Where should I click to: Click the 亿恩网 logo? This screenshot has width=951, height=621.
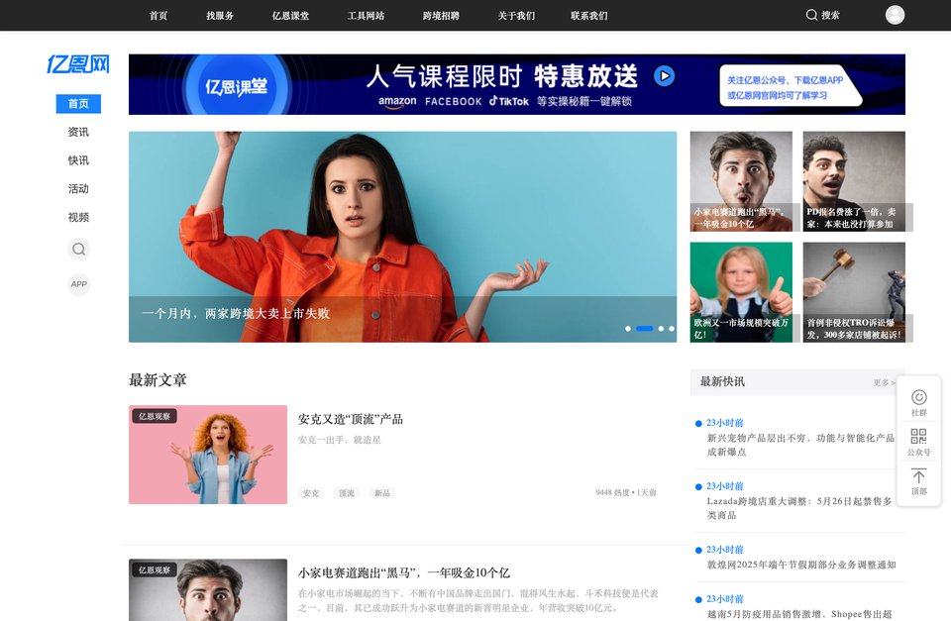pyautogui.click(x=78, y=63)
